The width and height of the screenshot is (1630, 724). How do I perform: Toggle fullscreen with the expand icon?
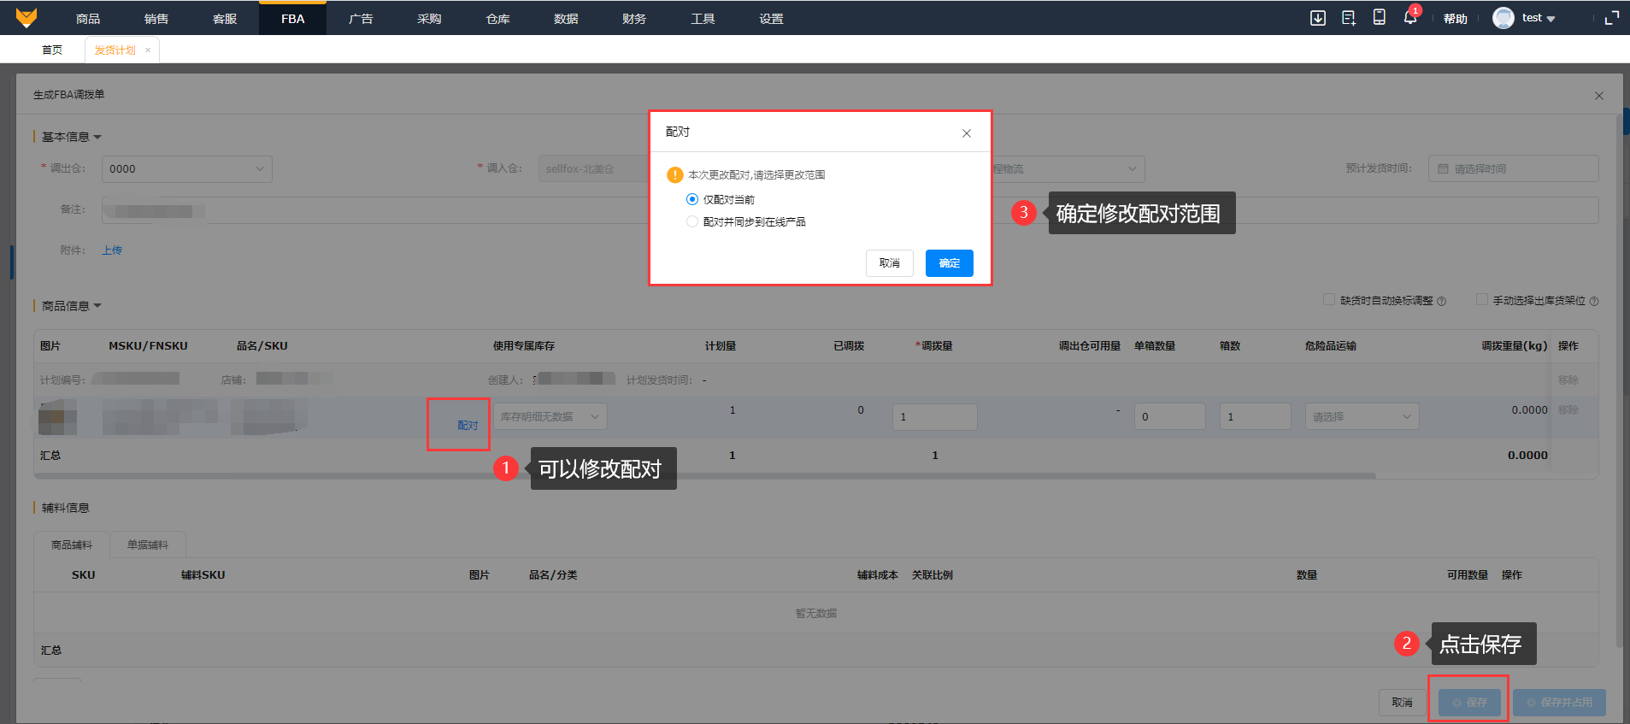(1611, 18)
